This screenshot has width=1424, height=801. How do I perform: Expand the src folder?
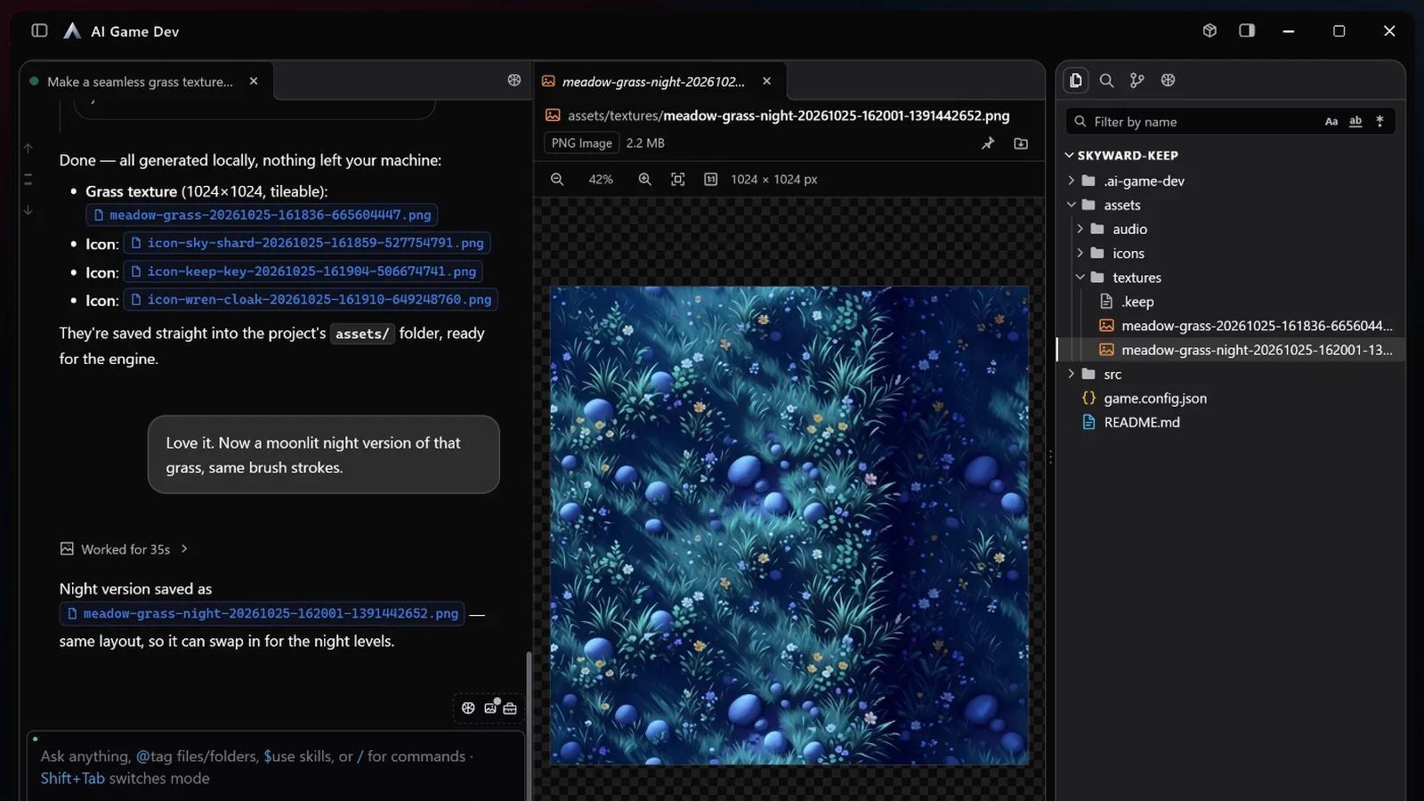[x=1072, y=375]
